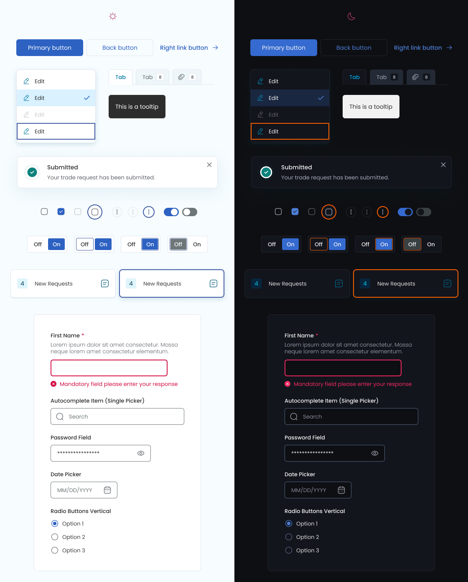Screen dimensions: 468x582
Task: Click the orange-outlined three-dot menu button
Action: [383, 212]
